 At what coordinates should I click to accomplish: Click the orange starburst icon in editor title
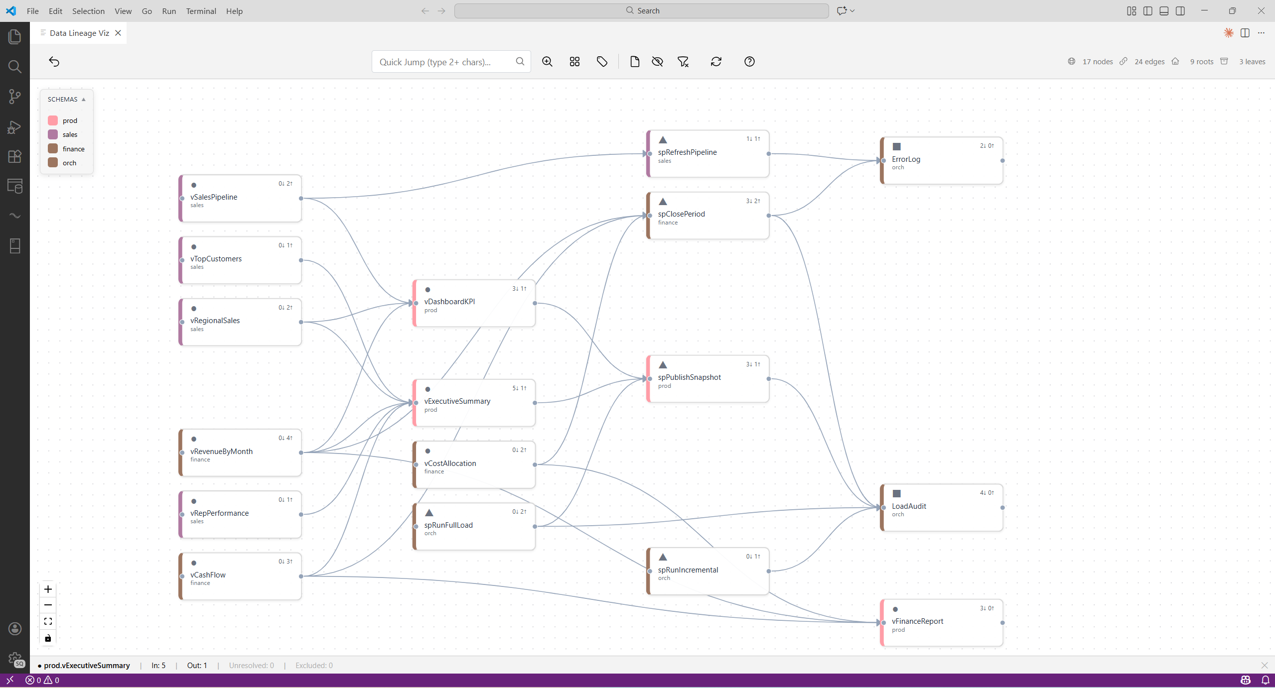pyautogui.click(x=1229, y=33)
